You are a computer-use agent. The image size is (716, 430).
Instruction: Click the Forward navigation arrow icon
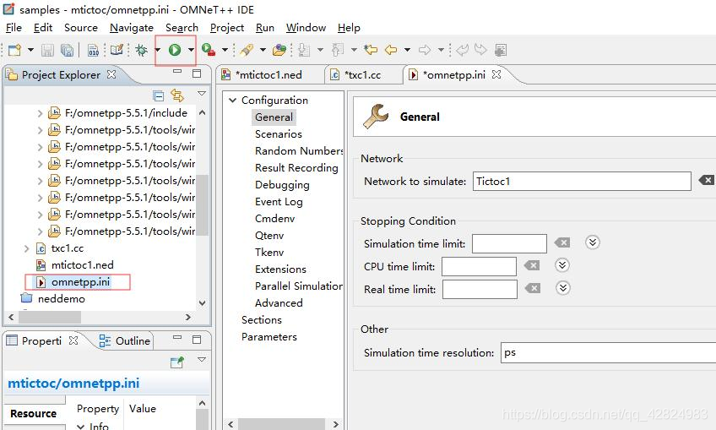[425, 50]
